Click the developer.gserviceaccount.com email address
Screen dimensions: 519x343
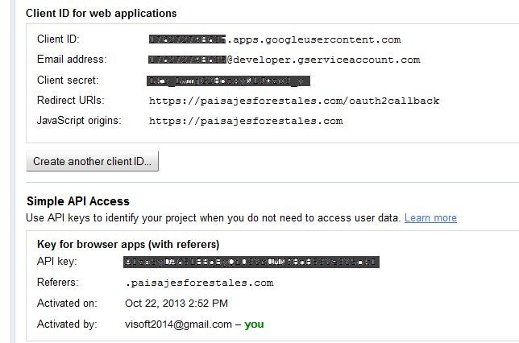pos(284,60)
